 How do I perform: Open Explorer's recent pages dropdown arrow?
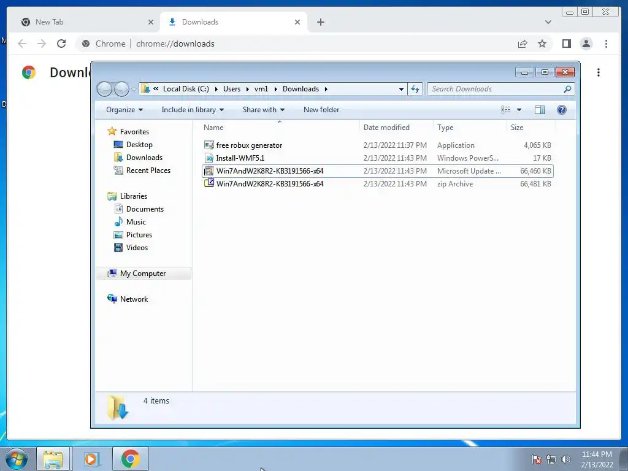[x=134, y=90]
